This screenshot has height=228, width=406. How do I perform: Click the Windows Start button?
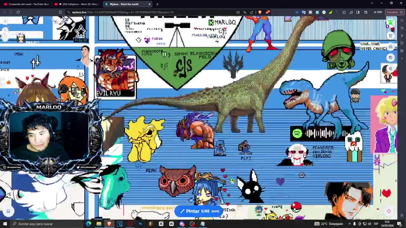[x=5, y=224]
